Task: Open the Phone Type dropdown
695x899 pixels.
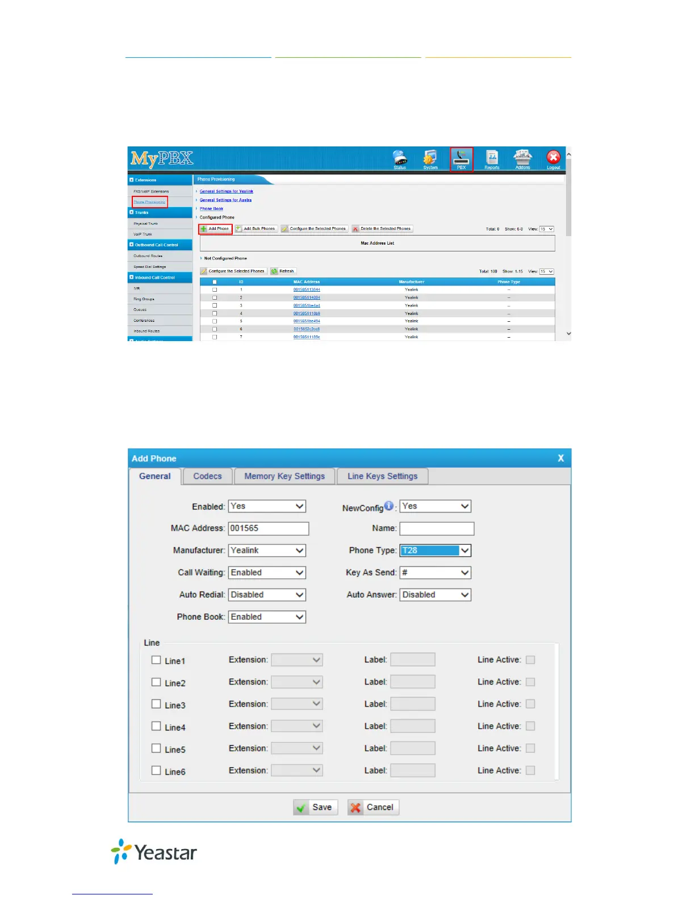Action: pyautogui.click(x=436, y=551)
